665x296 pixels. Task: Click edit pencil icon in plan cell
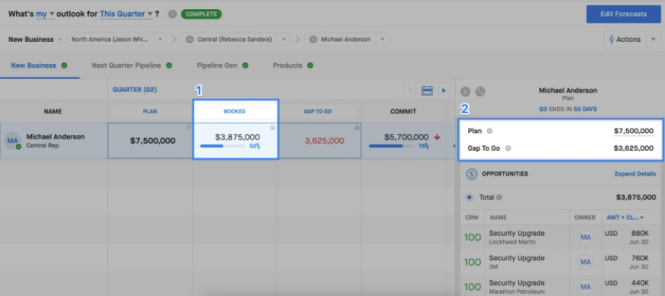tap(188, 127)
